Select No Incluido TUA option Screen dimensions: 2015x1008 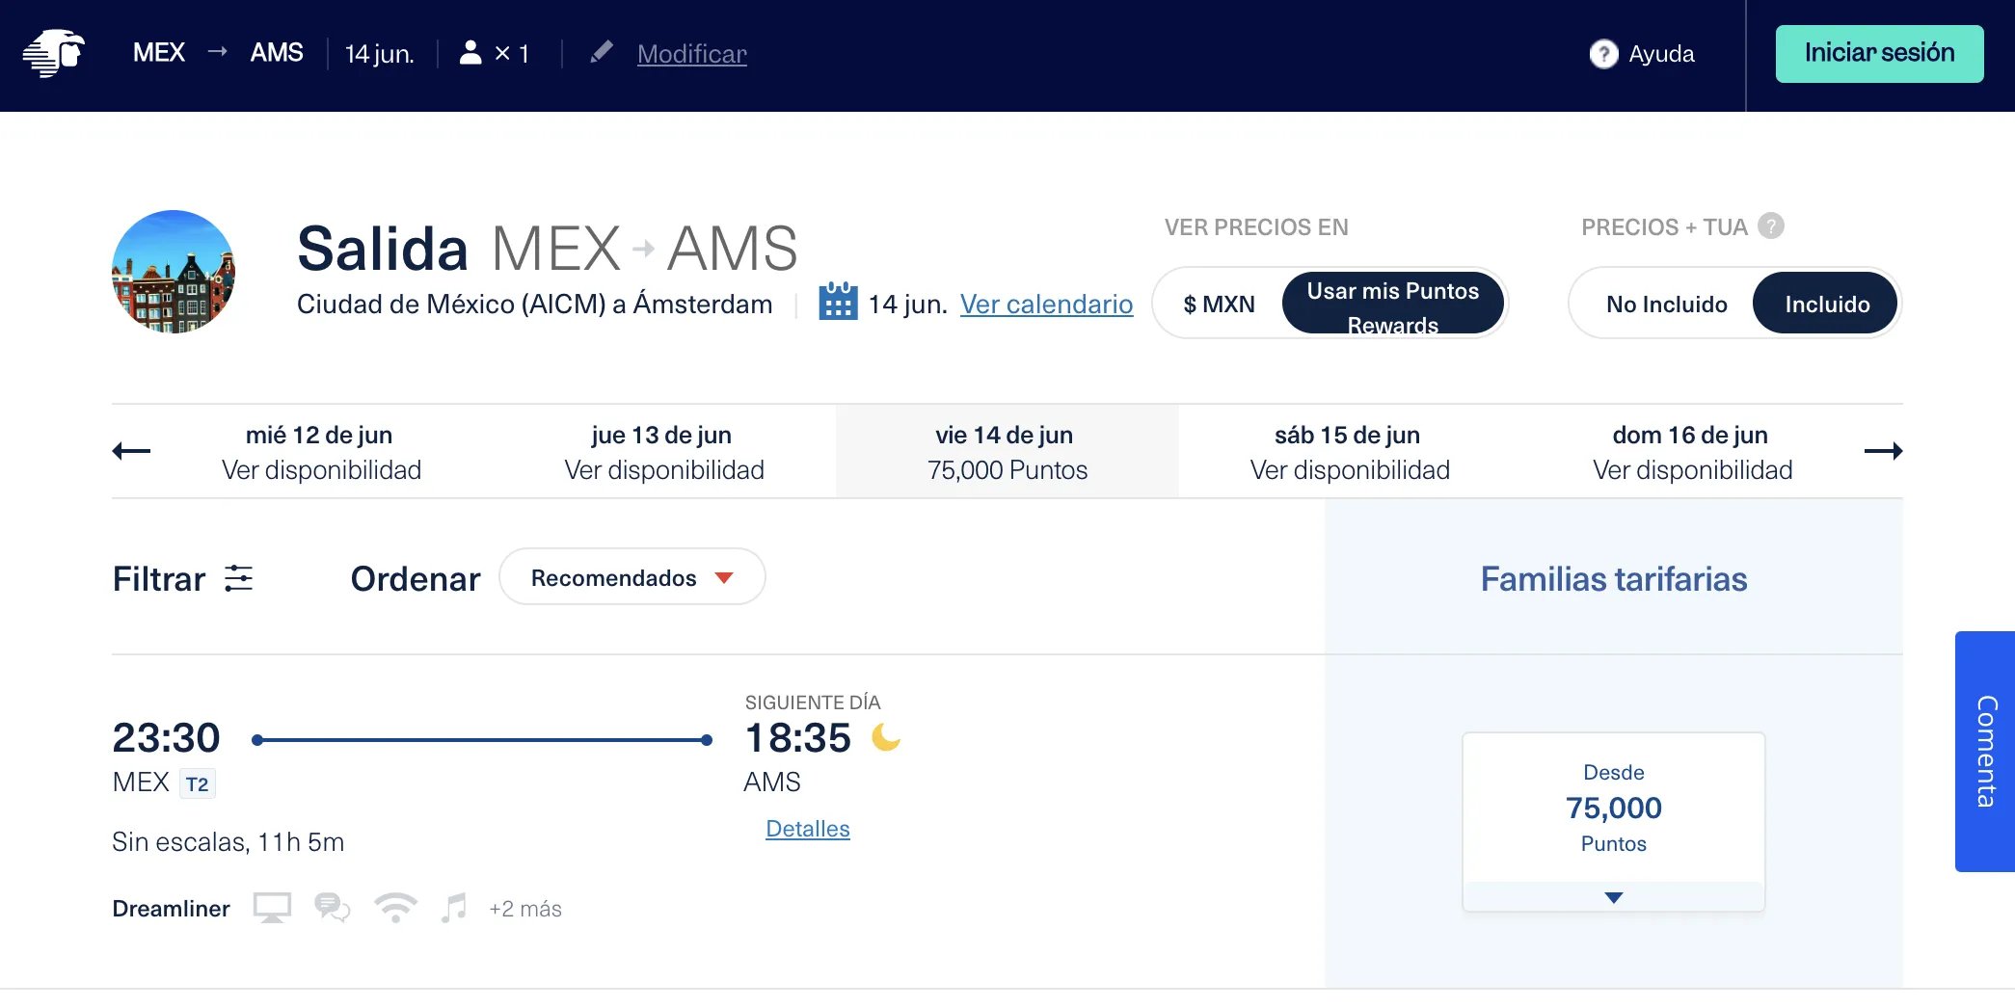pyautogui.click(x=1666, y=305)
